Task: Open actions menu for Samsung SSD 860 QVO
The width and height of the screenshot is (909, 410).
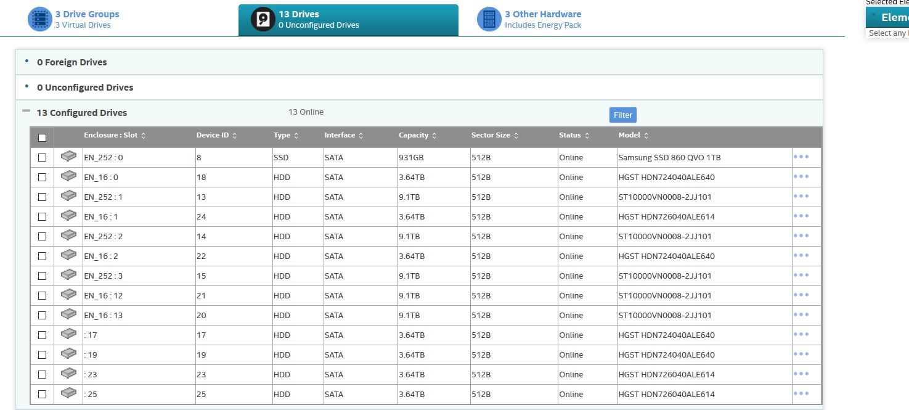Action: point(801,157)
